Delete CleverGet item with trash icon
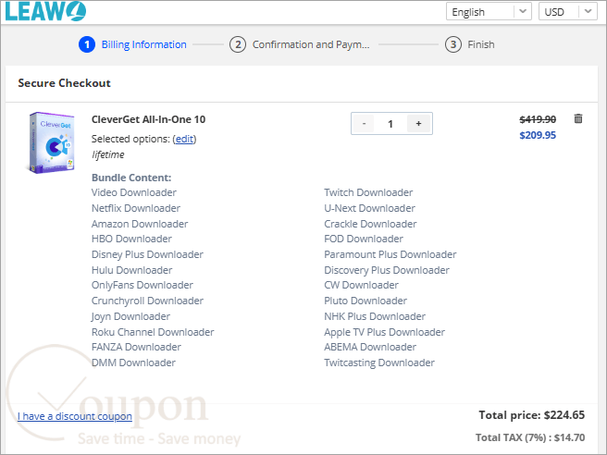 click(x=578, y=118)
